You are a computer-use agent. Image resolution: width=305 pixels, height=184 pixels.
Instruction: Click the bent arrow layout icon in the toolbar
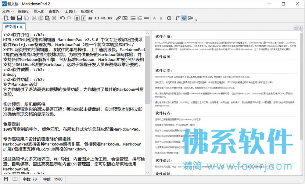[x=178, y=18]
